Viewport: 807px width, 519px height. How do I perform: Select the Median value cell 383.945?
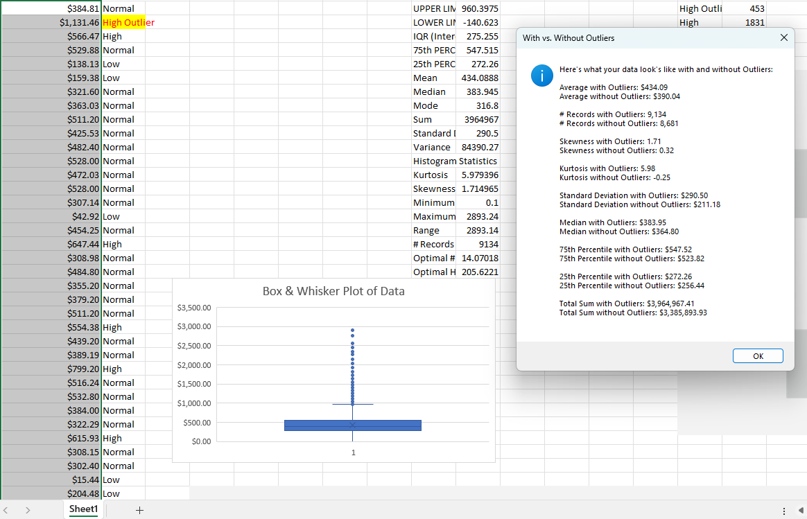(478, 91)
